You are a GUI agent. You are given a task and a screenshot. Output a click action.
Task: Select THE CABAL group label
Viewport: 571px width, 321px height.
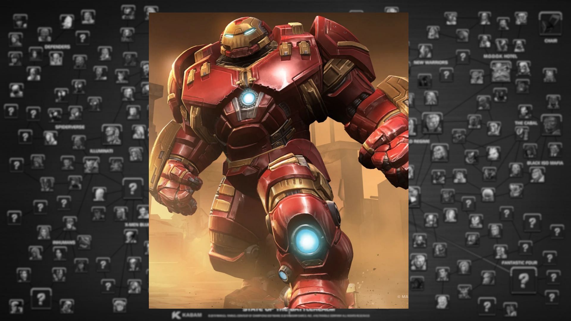(x=526, y=123)
